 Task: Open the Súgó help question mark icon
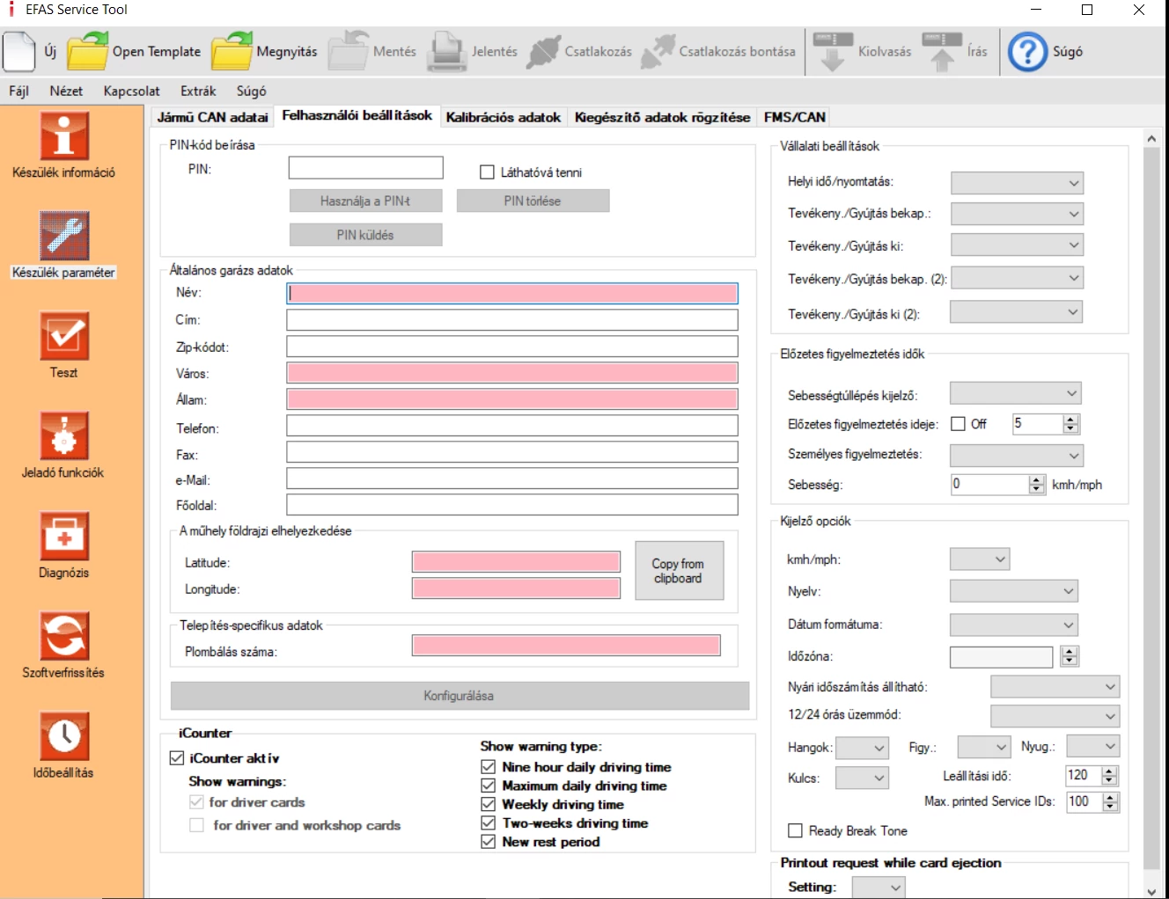point(1027,52)
